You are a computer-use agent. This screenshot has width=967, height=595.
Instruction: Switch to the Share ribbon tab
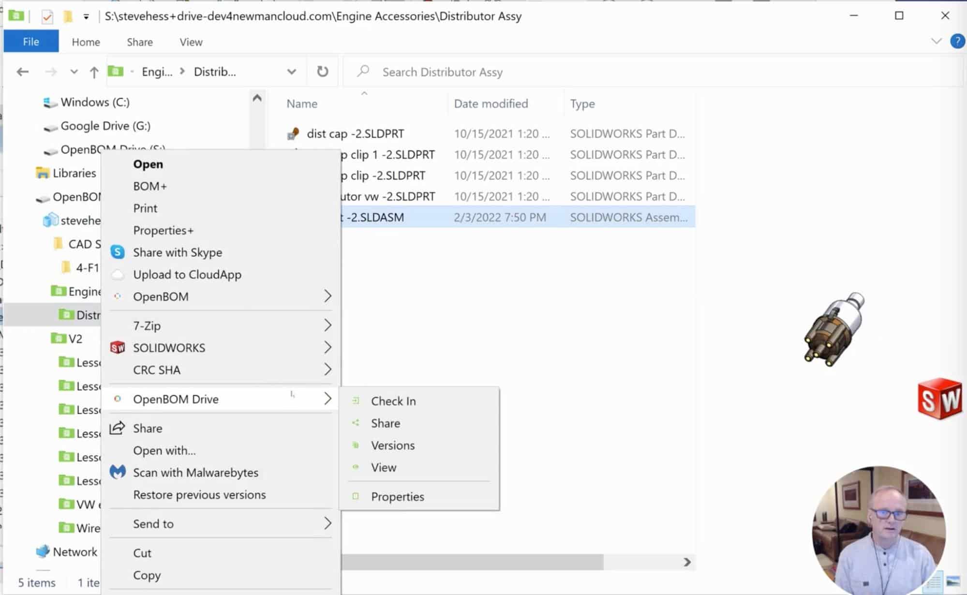[140, 42]
